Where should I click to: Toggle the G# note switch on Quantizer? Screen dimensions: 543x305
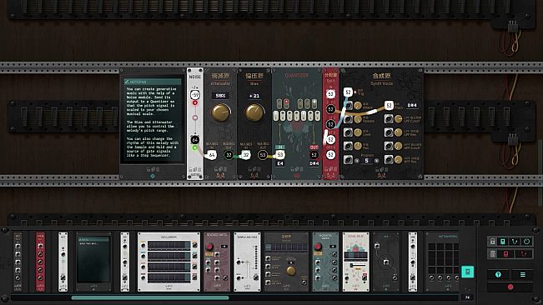tap(307, 103)
